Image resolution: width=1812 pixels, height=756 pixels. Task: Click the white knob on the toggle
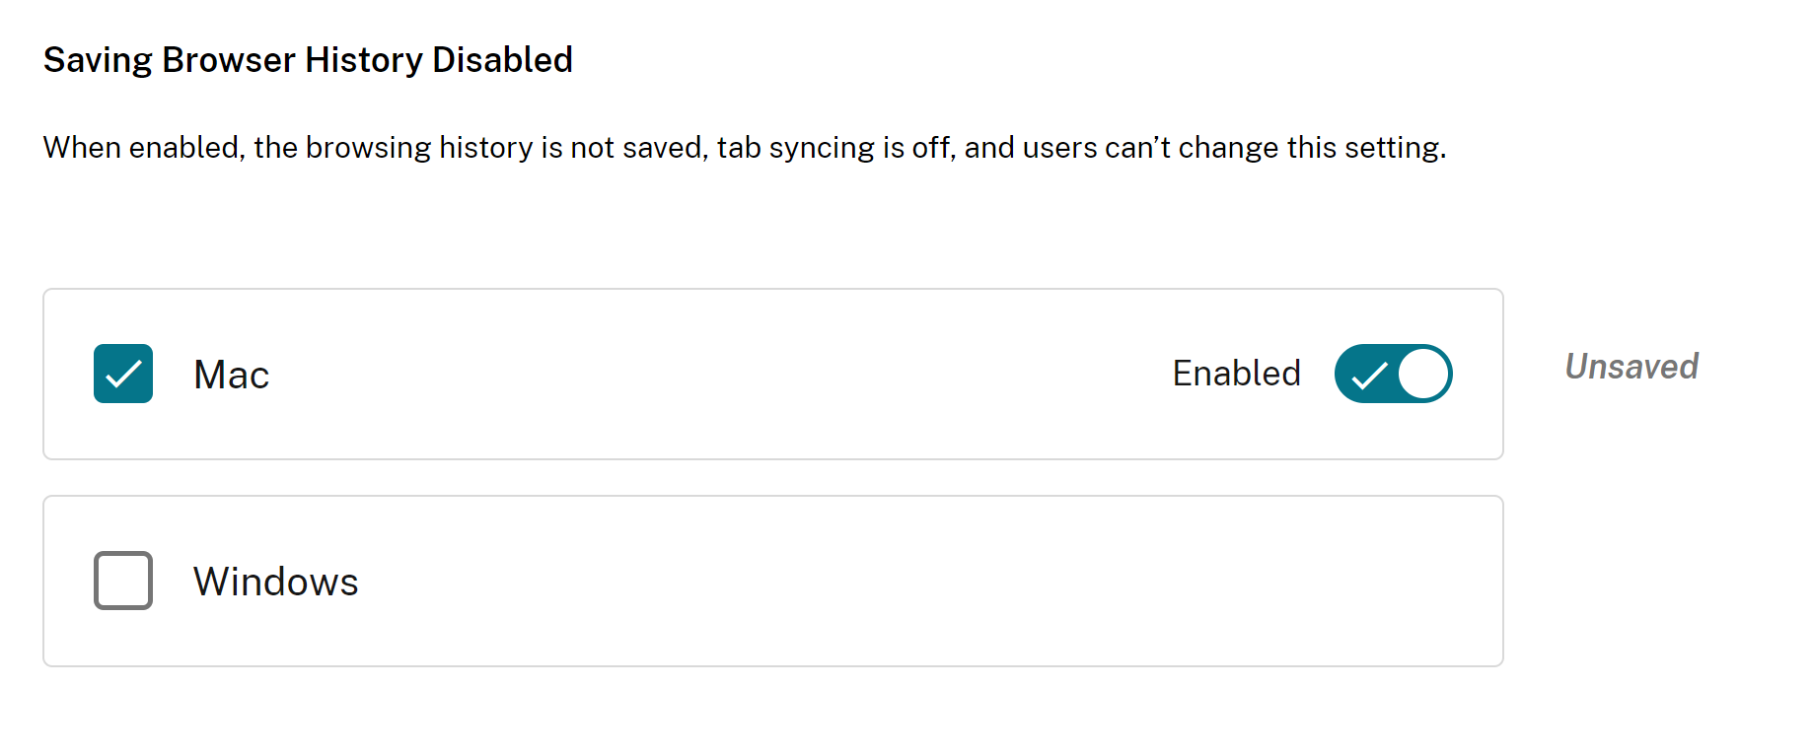click(x=1423, y=374)
